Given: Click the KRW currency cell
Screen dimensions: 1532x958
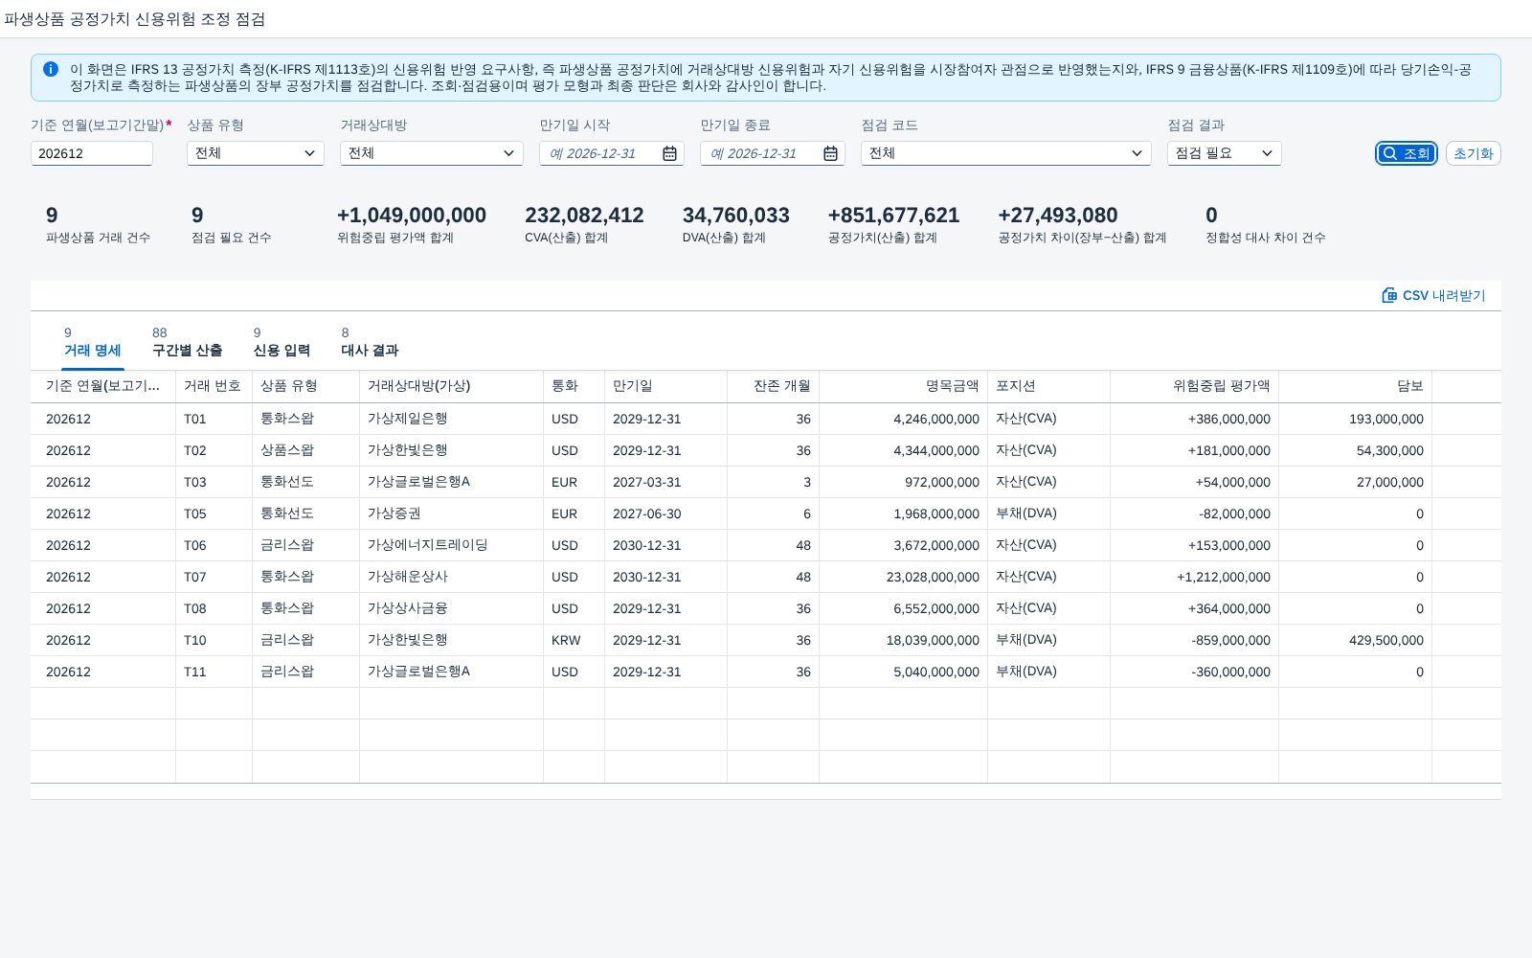Looking at the screenshot, I should point(574,640).
